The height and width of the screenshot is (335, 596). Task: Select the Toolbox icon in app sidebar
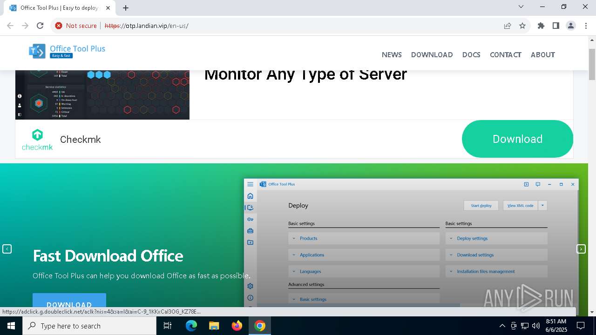(250, 231)
